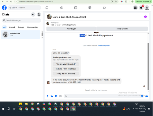Attach a file with the image icon
The width and height of the screenshot is (153, 116).
(x=52, y=96)
